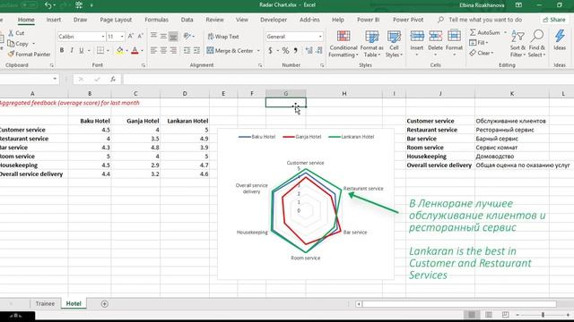Apply the Borders icon
Screen dimensions: 574x322
(100, 50)
